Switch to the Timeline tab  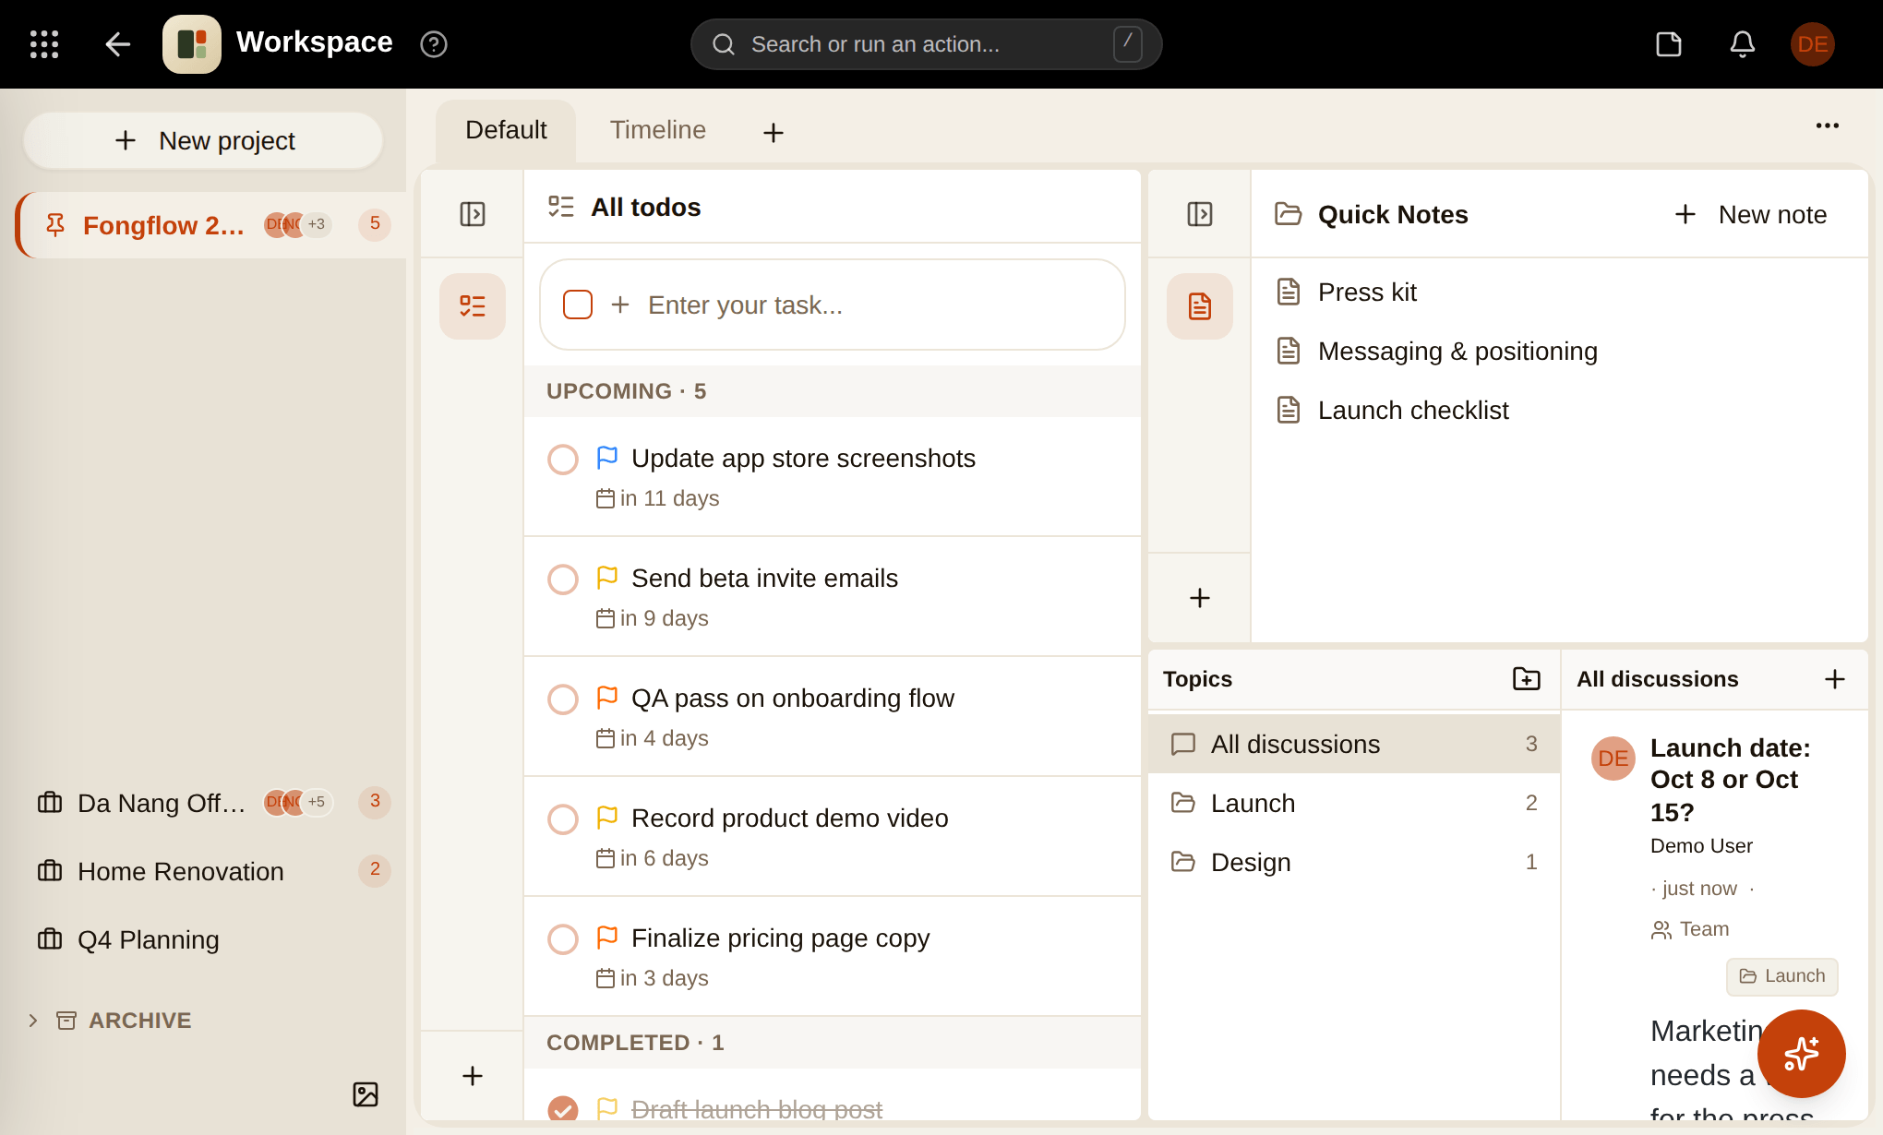point(658,131)
